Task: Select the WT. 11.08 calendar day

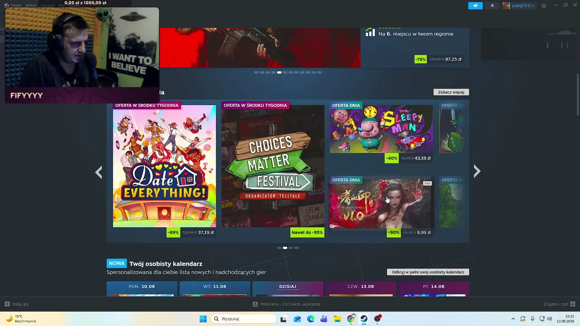Action: 215,289
